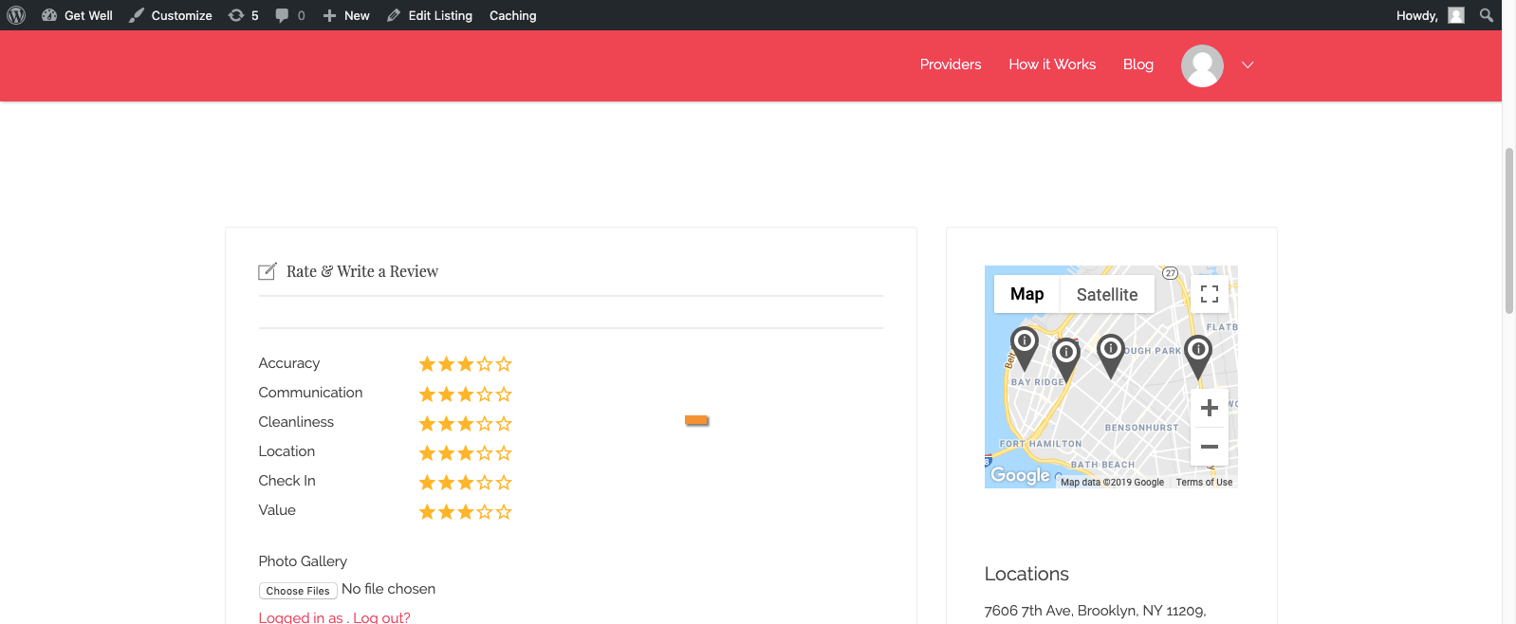Zoom in on the map
Screen dimensions: 1516x624
(1210, 408)
